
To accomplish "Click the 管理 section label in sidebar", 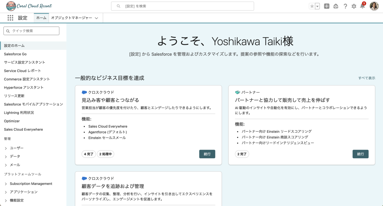I will point(7,139).
